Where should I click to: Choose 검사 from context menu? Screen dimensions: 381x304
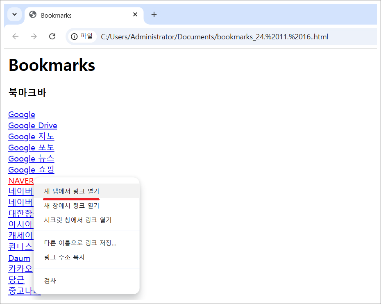pyautogui.click(x=86, y=281)
